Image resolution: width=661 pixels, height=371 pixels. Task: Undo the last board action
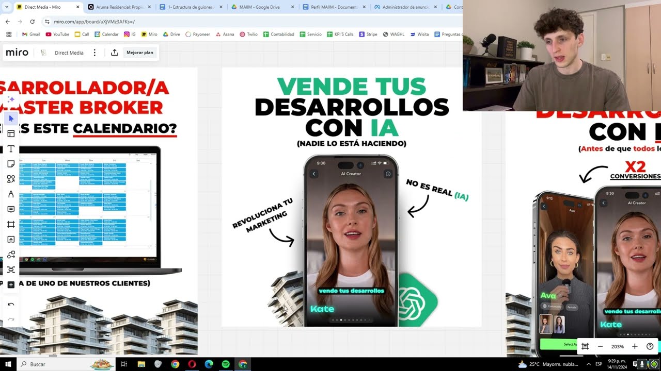pyautogui.click(x=11, y=305)
